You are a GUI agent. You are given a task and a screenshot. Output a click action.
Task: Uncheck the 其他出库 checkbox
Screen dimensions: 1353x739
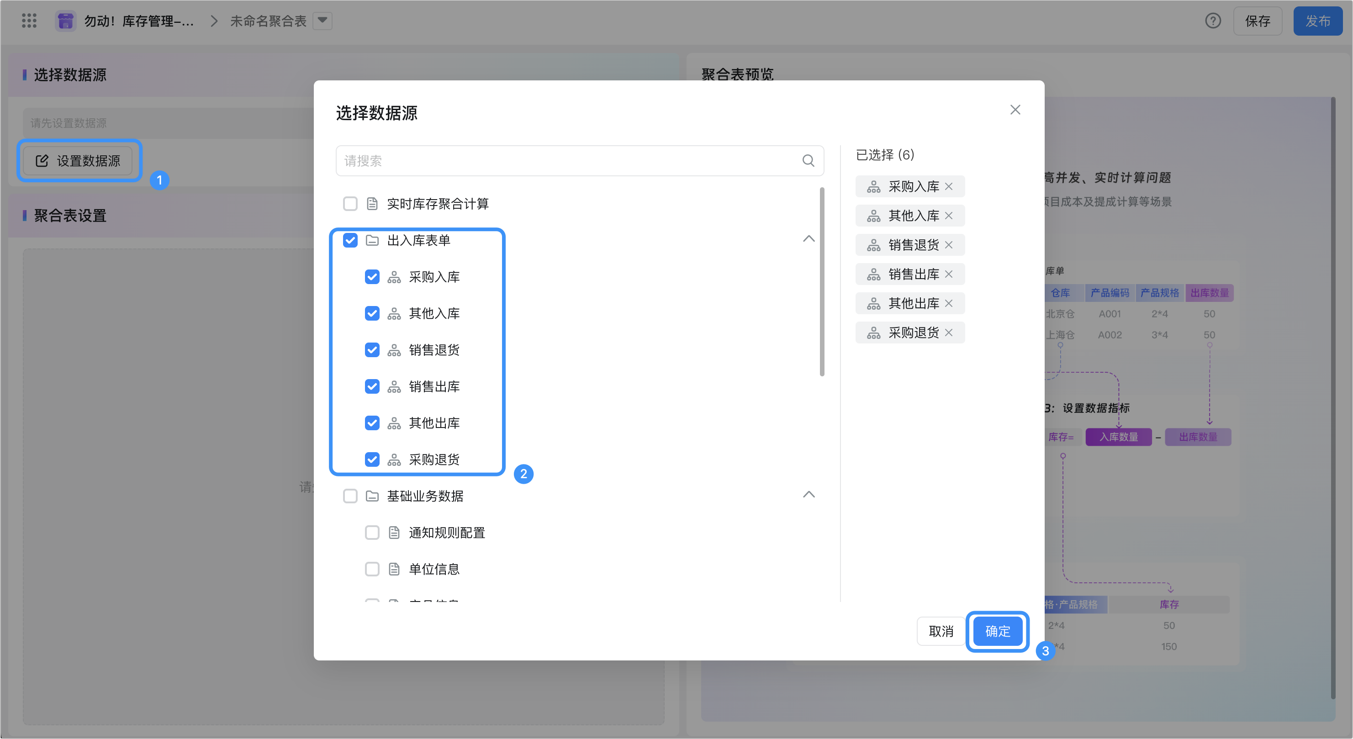[x=372, y=423]
